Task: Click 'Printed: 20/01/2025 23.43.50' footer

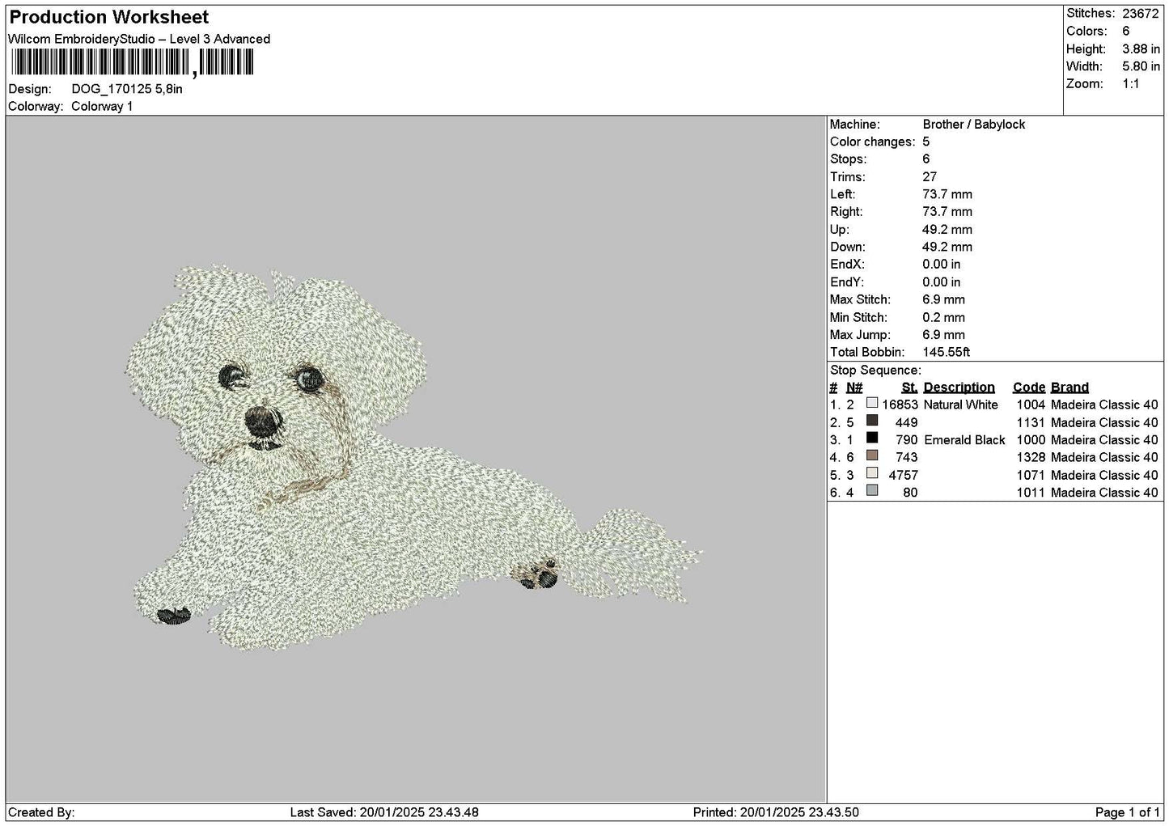Action: click(x=776, y=812)
